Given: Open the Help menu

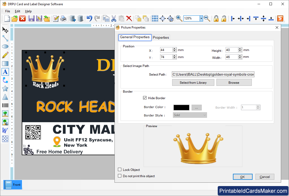Looking at the screenshot, I should click(x=28, y=11).
